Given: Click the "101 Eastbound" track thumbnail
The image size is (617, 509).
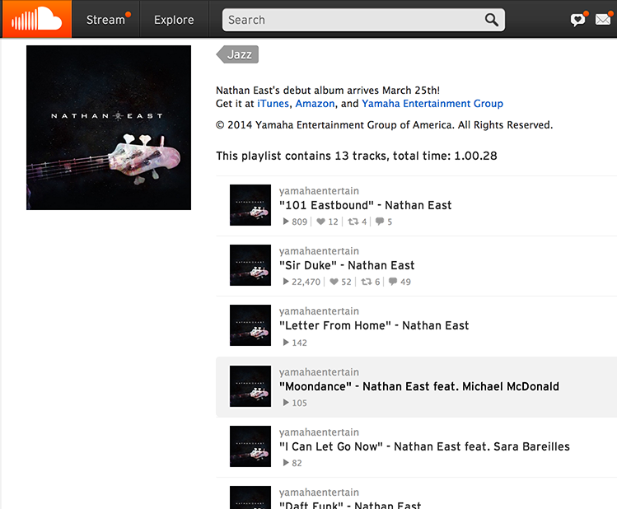Looking at the screenshot, I should click(250, 205).
